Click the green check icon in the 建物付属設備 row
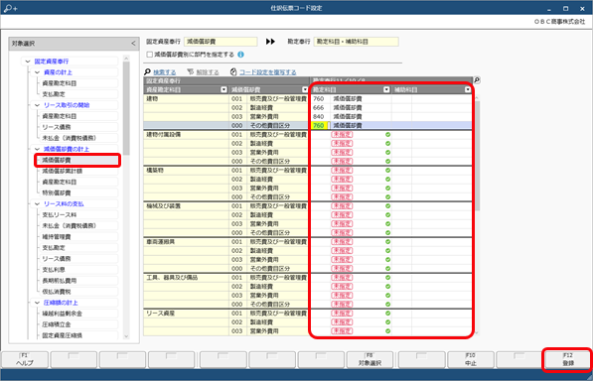593x381 pixels. 387,134
